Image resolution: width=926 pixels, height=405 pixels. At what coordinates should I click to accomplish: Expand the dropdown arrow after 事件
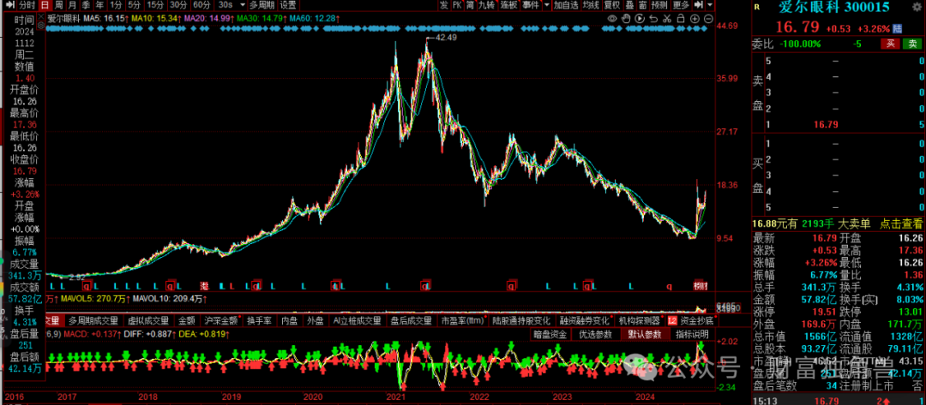click(x=547, y=5)
